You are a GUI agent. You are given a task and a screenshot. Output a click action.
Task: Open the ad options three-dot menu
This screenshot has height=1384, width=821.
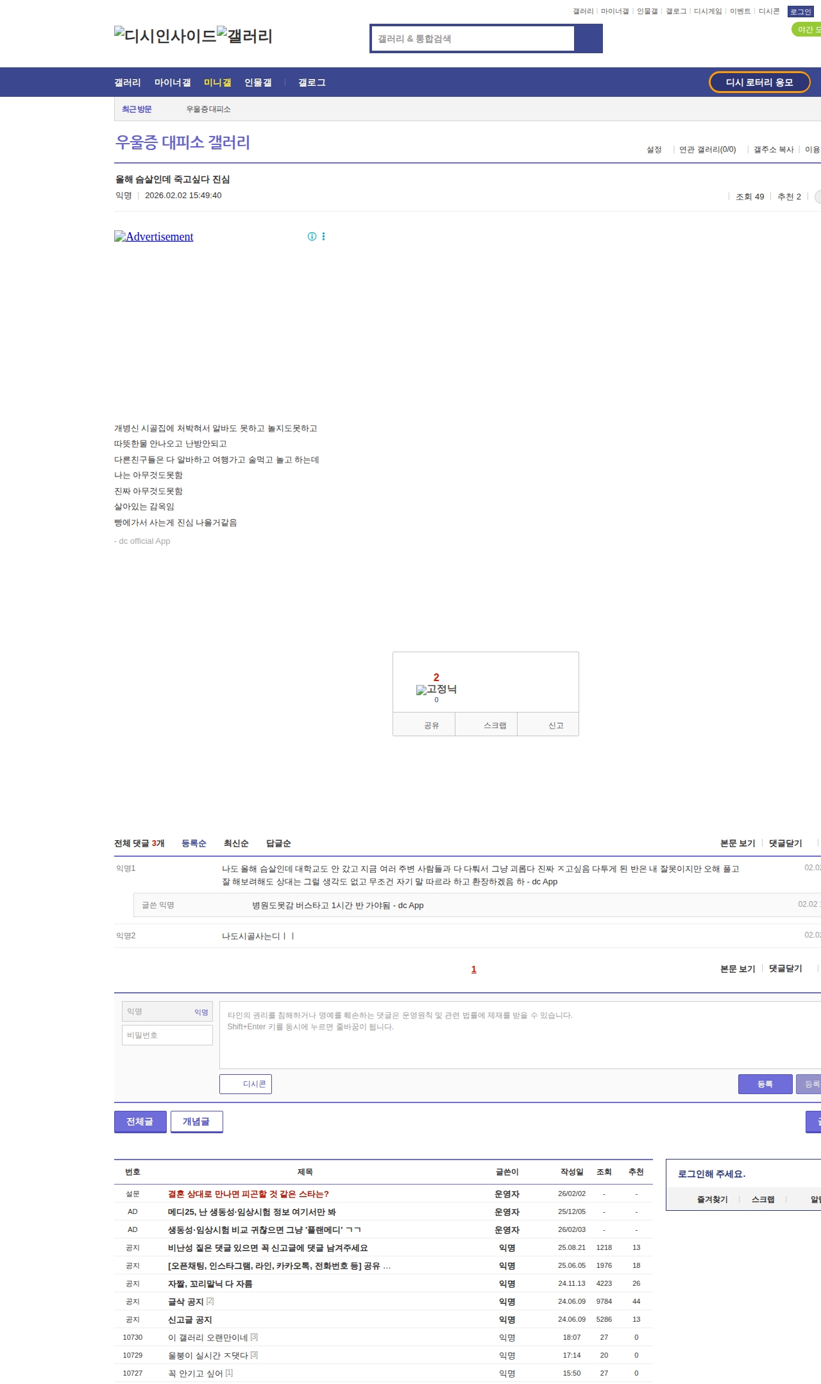coord(323,237)
